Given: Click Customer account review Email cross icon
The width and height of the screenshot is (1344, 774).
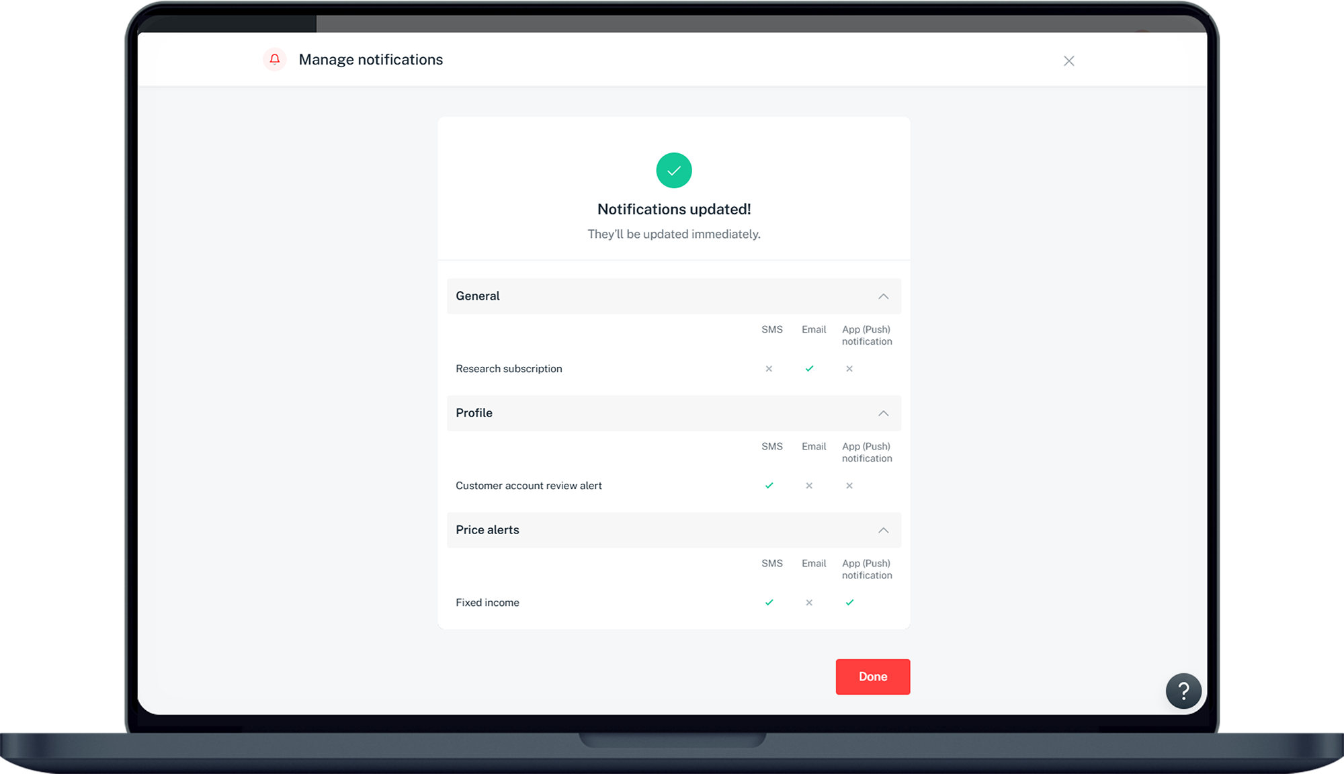Looking at the screenshot, I should 809,486.
